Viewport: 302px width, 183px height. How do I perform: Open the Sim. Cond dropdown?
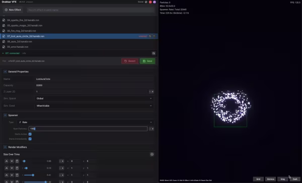point(94,106)
